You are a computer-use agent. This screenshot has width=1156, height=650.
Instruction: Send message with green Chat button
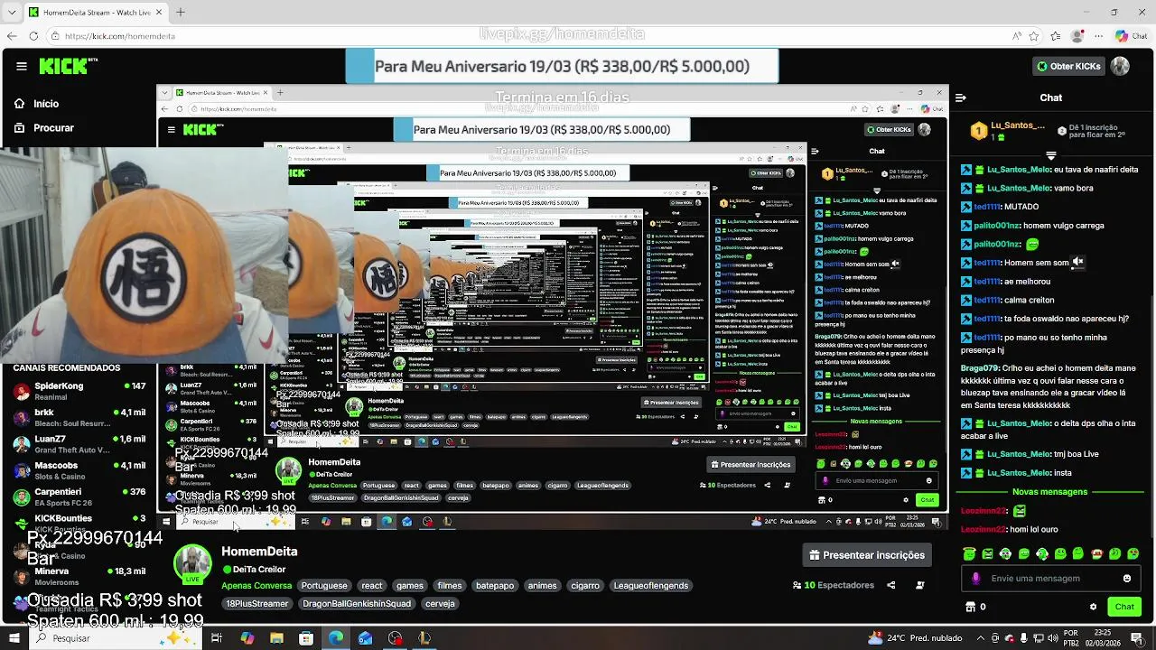[x=1124, y=607]
